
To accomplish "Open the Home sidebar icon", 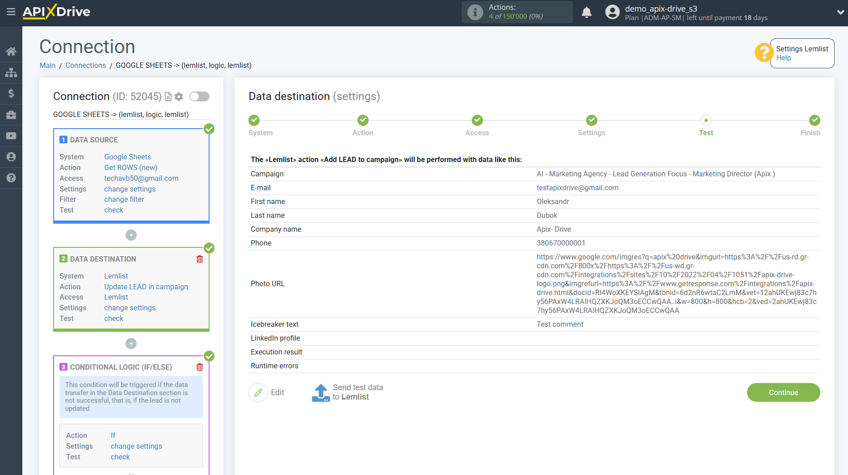I will [x=11, y=51].
